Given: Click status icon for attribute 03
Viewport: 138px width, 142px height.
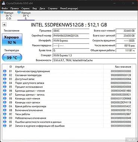Looking at the screenshot, I should (x=5, y=79).
